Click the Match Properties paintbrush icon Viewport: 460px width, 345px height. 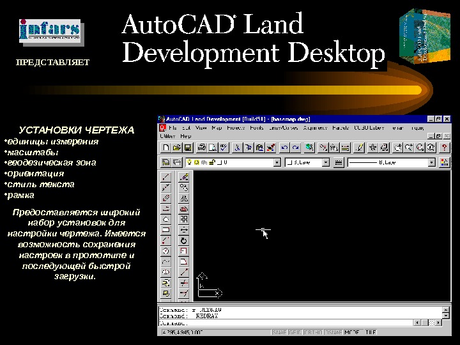[271, 148]
